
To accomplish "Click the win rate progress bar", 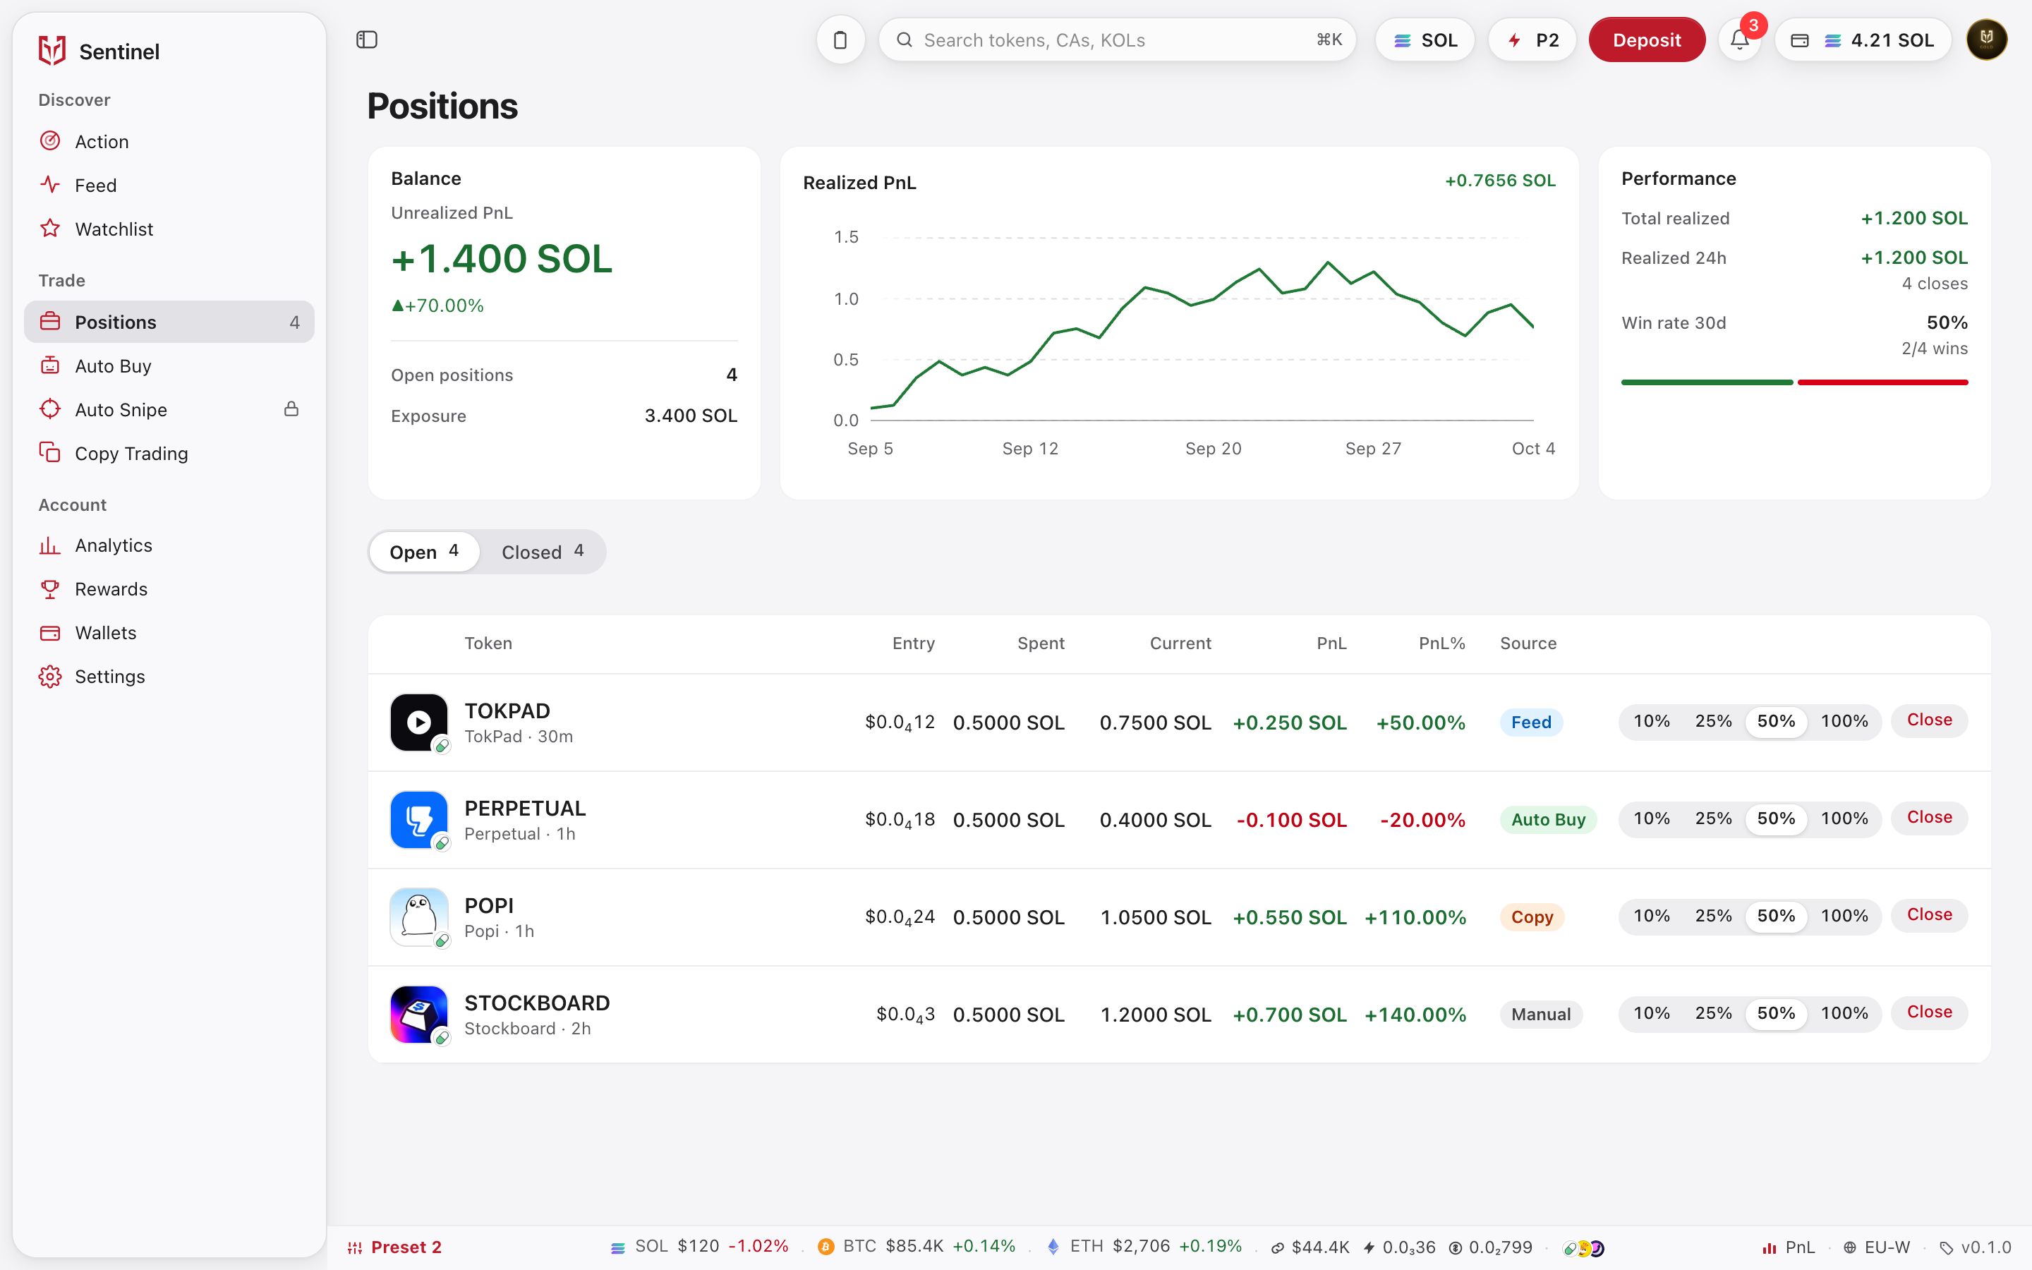I will [x=1794, y=382].
